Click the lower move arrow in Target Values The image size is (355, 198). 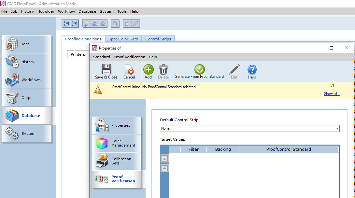pyautogui.click(x=164, y=168)
